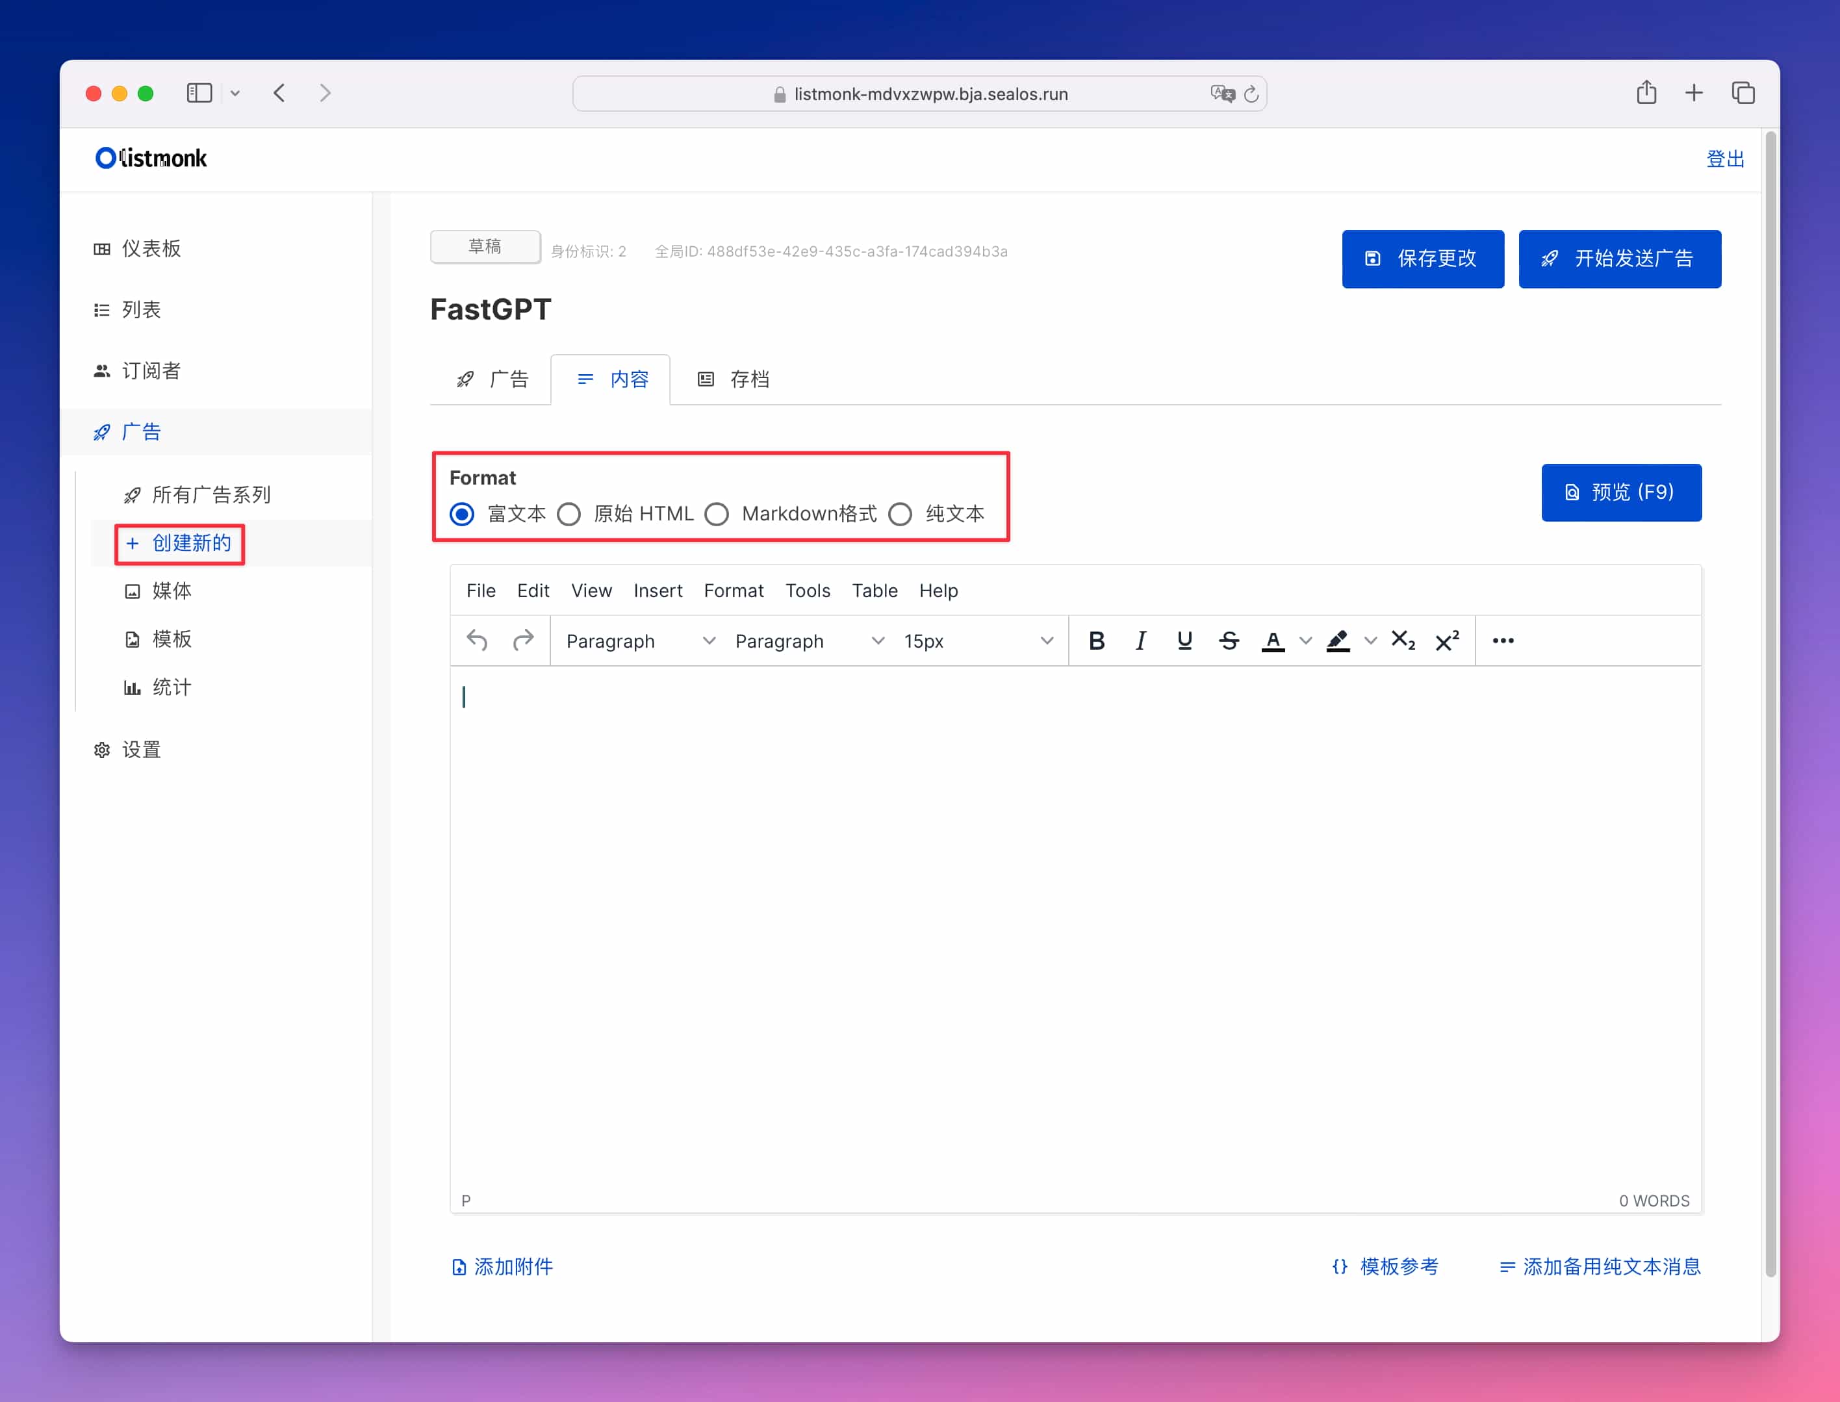Click the highlight background color swatch
Screen dimensions: 1840x1402
[1338, 641]
